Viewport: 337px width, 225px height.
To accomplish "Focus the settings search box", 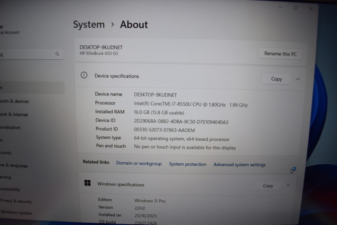I will pos(31,54).
